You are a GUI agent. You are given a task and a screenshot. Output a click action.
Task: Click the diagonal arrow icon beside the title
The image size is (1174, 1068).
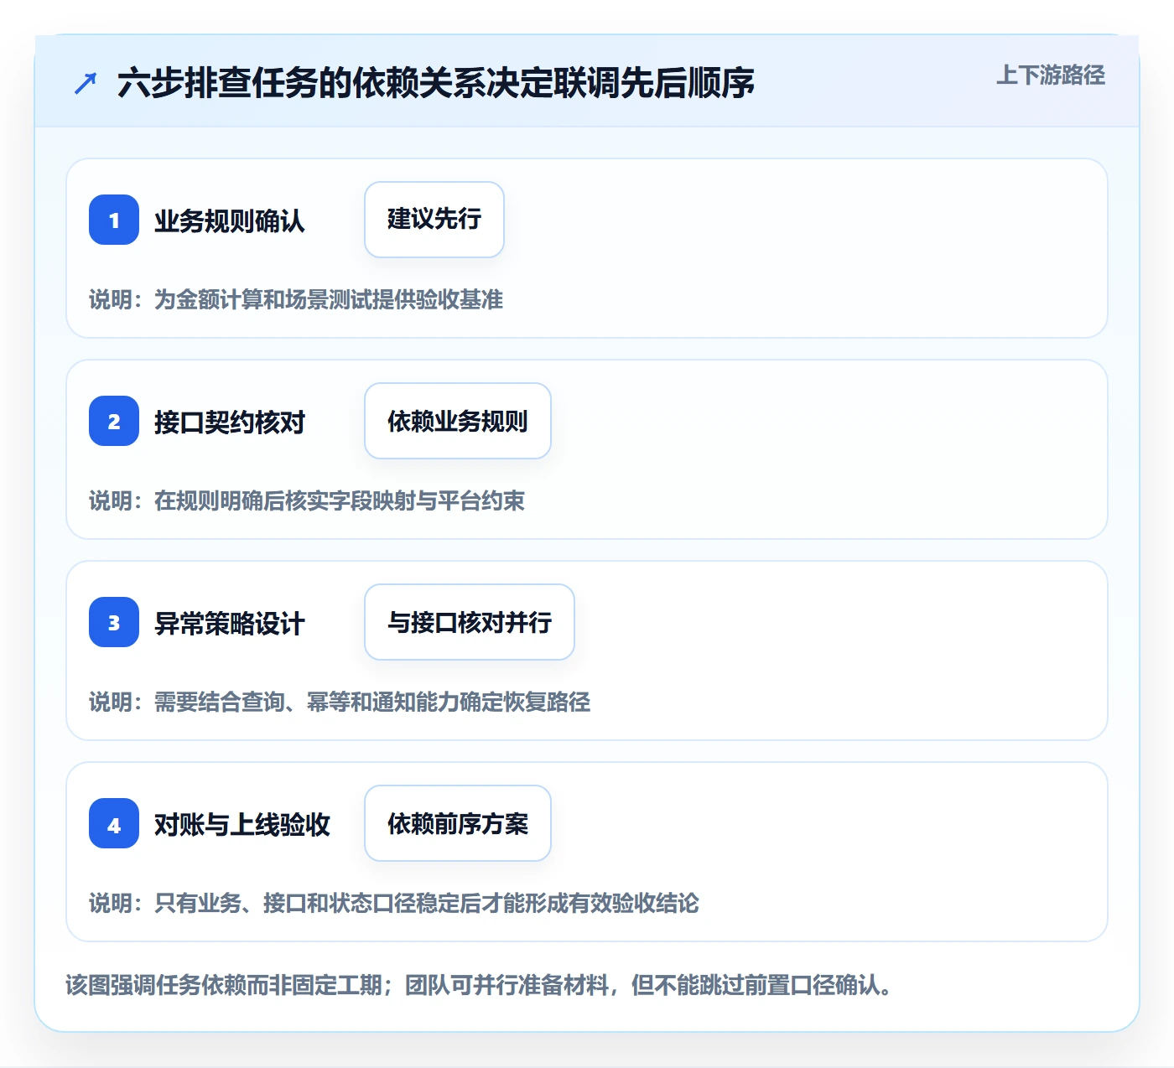[86, 83]
